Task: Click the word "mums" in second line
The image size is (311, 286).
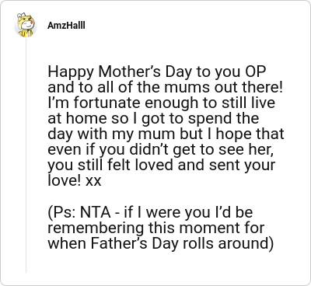Action: pos(188,88)
